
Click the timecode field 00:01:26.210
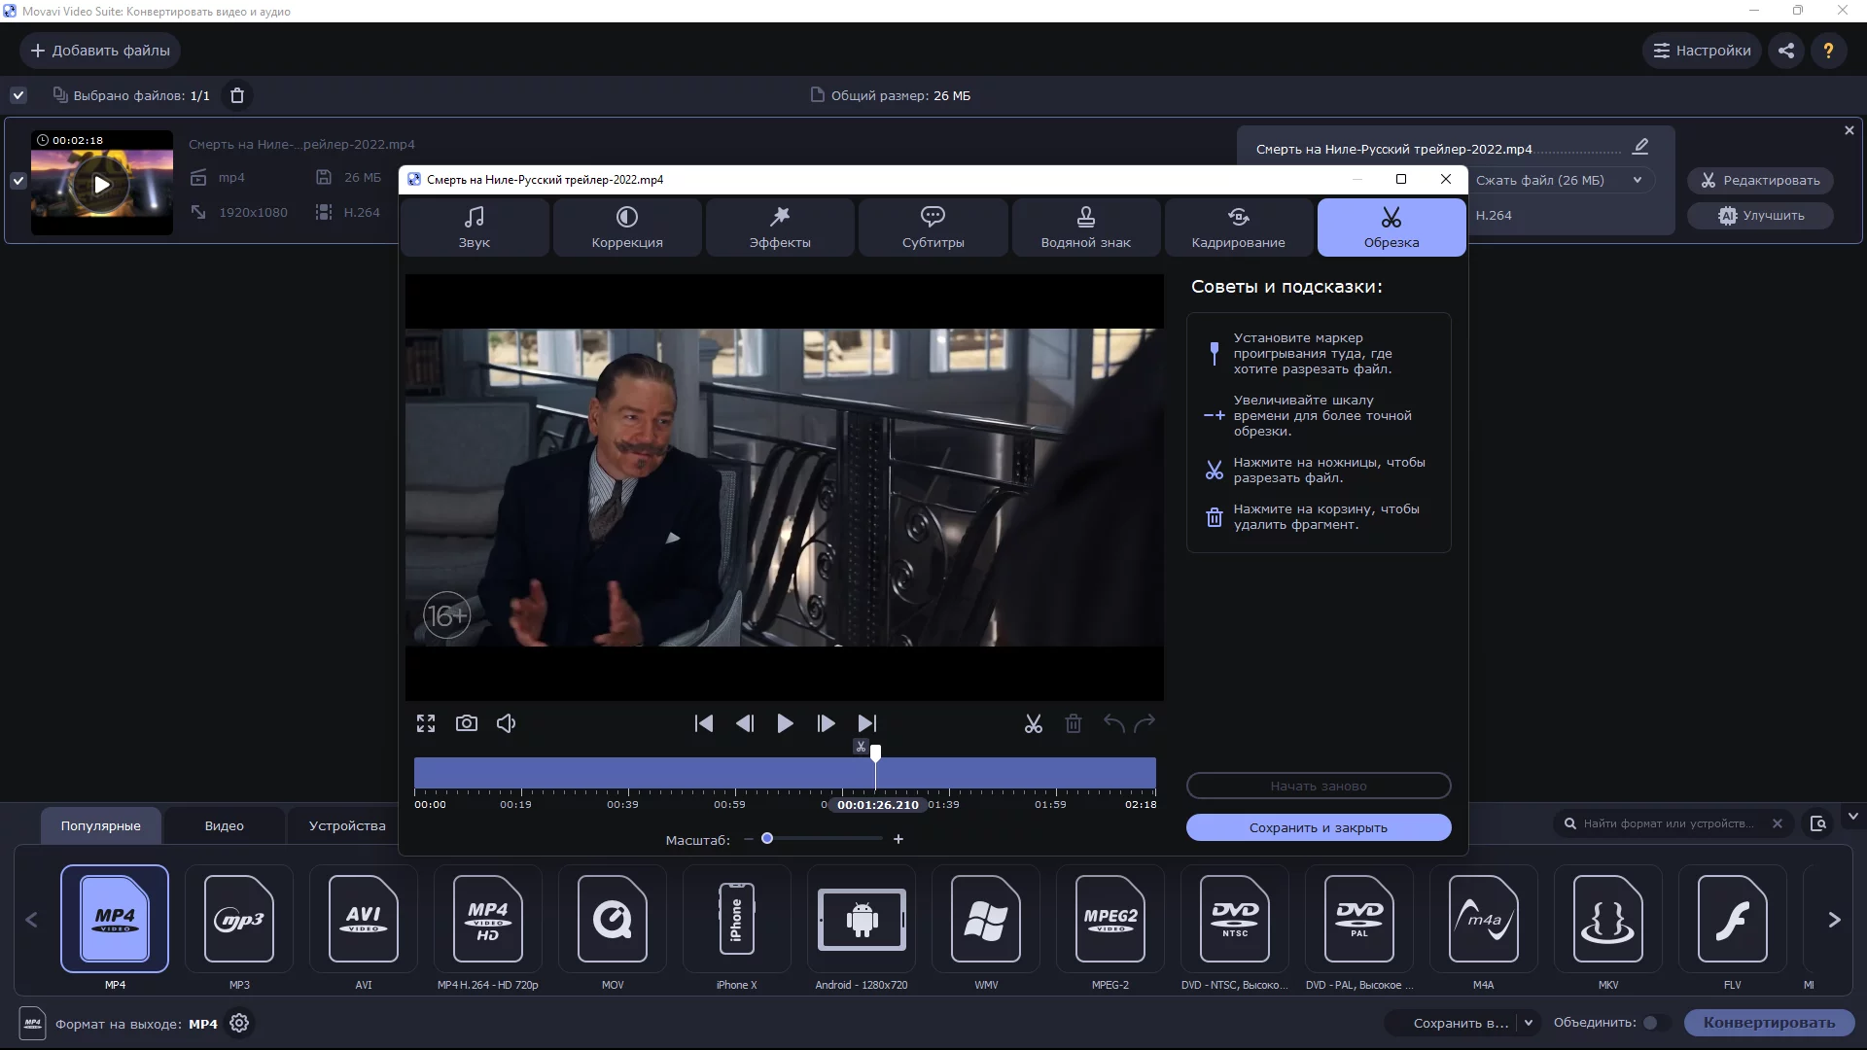877,805
